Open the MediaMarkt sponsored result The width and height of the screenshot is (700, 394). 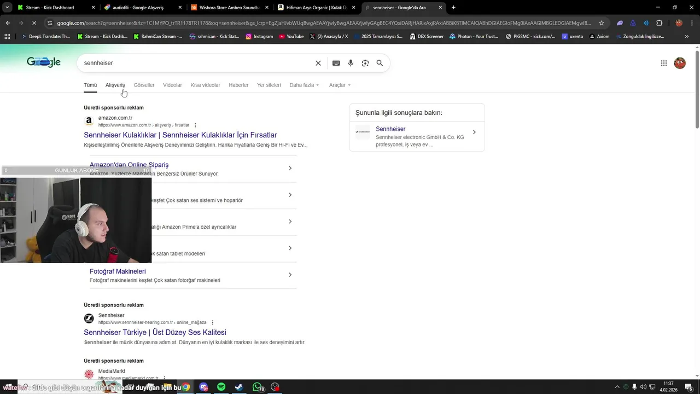coord(112,372)
